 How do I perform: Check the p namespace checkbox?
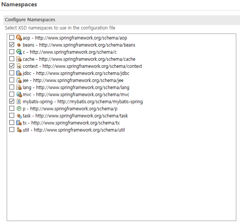pos(12,108)
